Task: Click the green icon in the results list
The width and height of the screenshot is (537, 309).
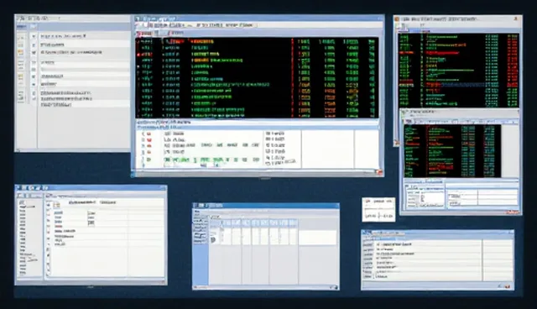Action: pyautogui.click(x=149, y=160)
